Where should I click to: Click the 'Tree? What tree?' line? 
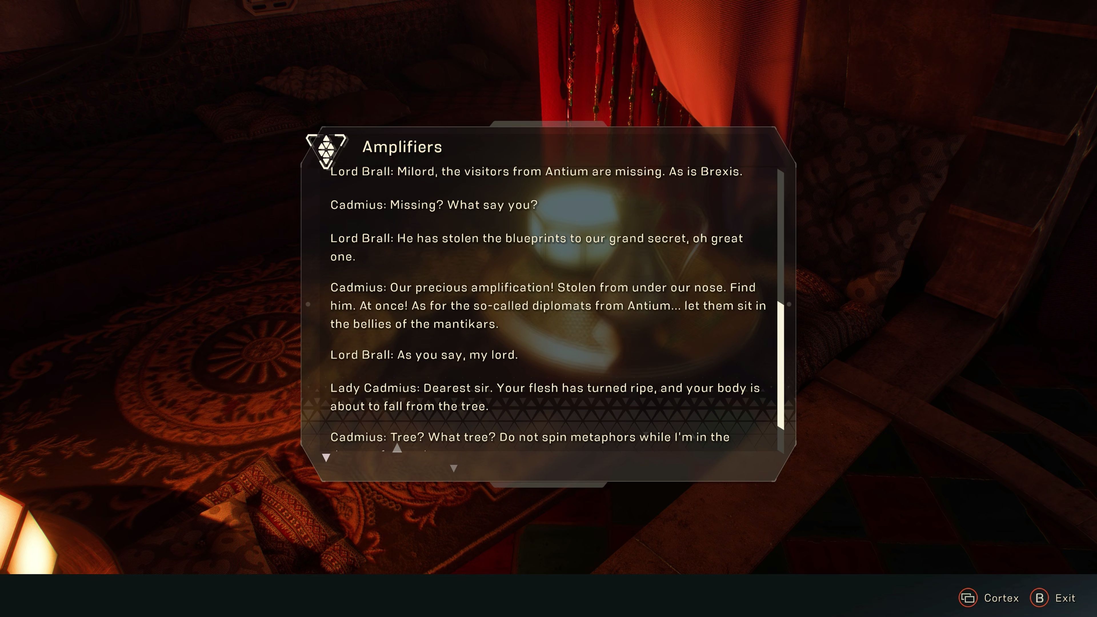pyautogui.click(x=530, y=437)
